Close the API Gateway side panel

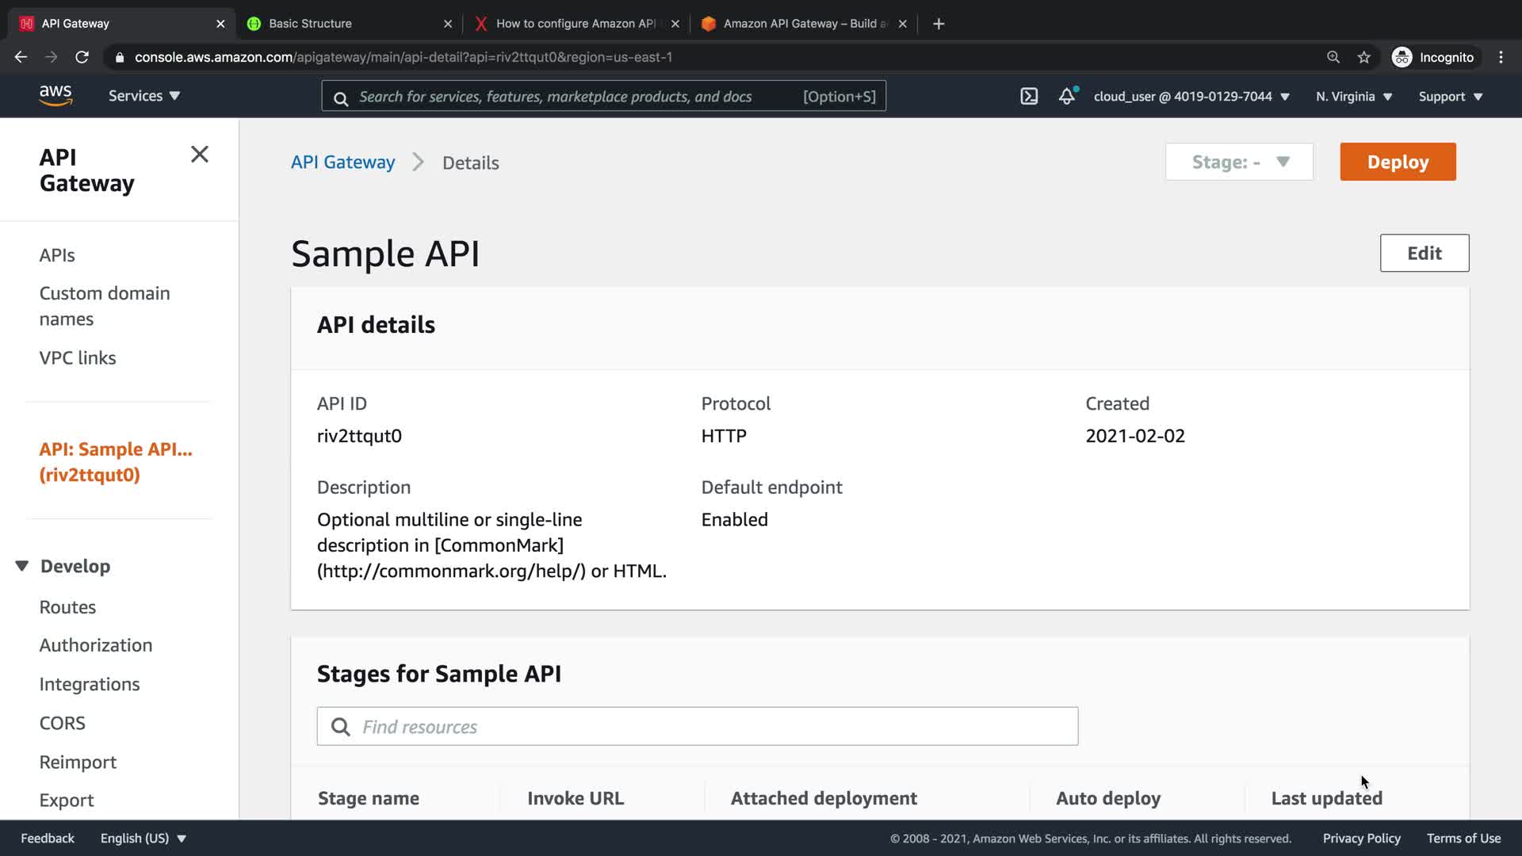[200, 155]
